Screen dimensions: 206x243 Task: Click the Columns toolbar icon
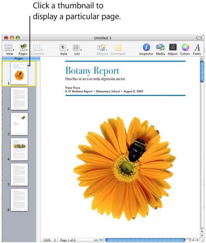[37, 47]
